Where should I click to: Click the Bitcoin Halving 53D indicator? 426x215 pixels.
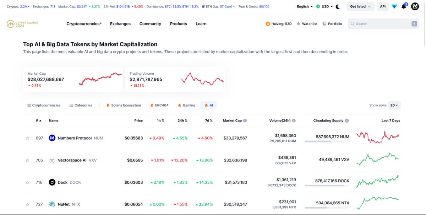pos(279,24)
